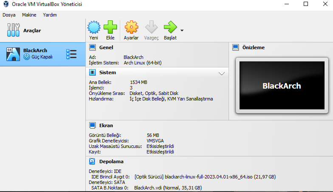Open the Yardım menu
The image size is (333, 192).
pos(50,15)
